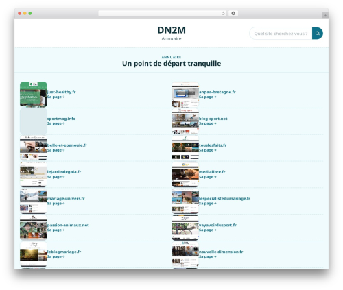This screenshot has height=290, width=343.
Task: Focus the 'Quel site cherchez-vous ?' search field
Action: pos(281,34)
